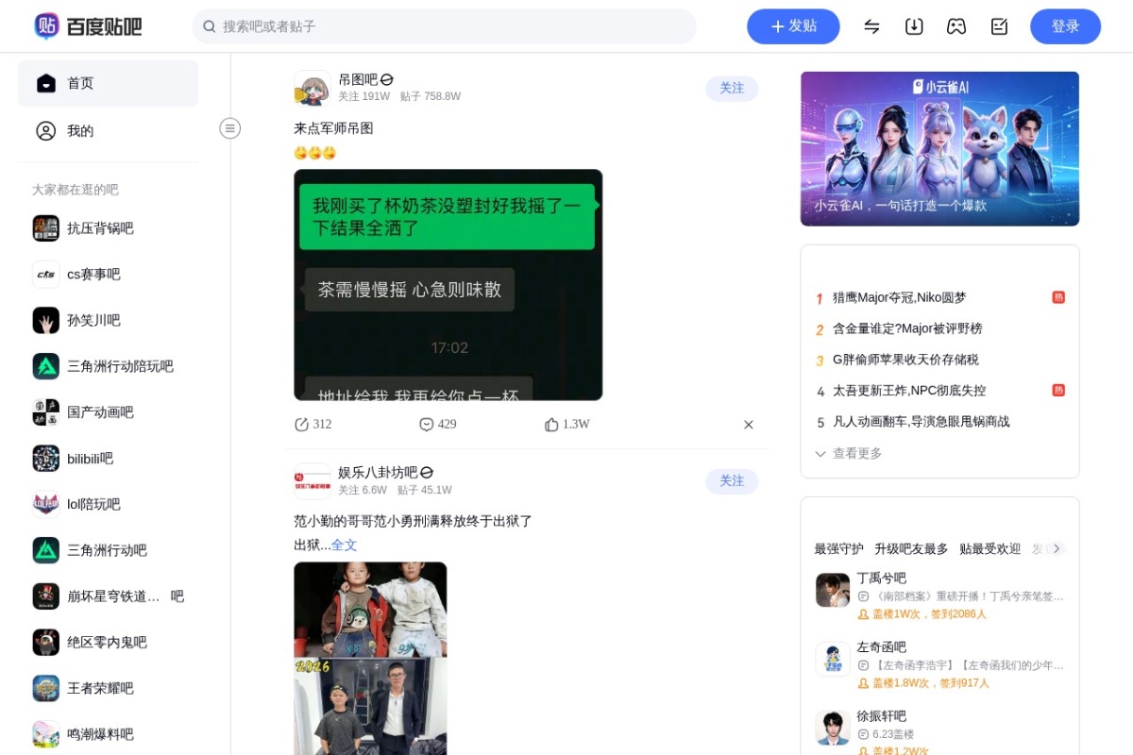Open post title 范小勤的哥哥范小勇刑满释放终于出狱了

coord(414,521)
